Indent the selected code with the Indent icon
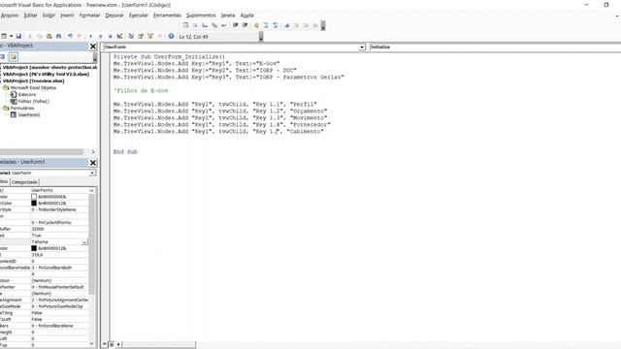Image resolution: width=621 pixels, height=349 pixels. pos(235,25)
